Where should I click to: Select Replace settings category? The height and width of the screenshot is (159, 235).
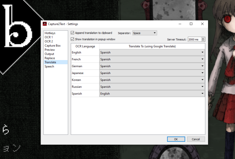[50, 58]
